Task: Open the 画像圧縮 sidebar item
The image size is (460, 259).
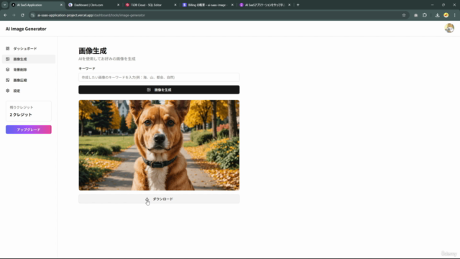Action: click(29, 80)
